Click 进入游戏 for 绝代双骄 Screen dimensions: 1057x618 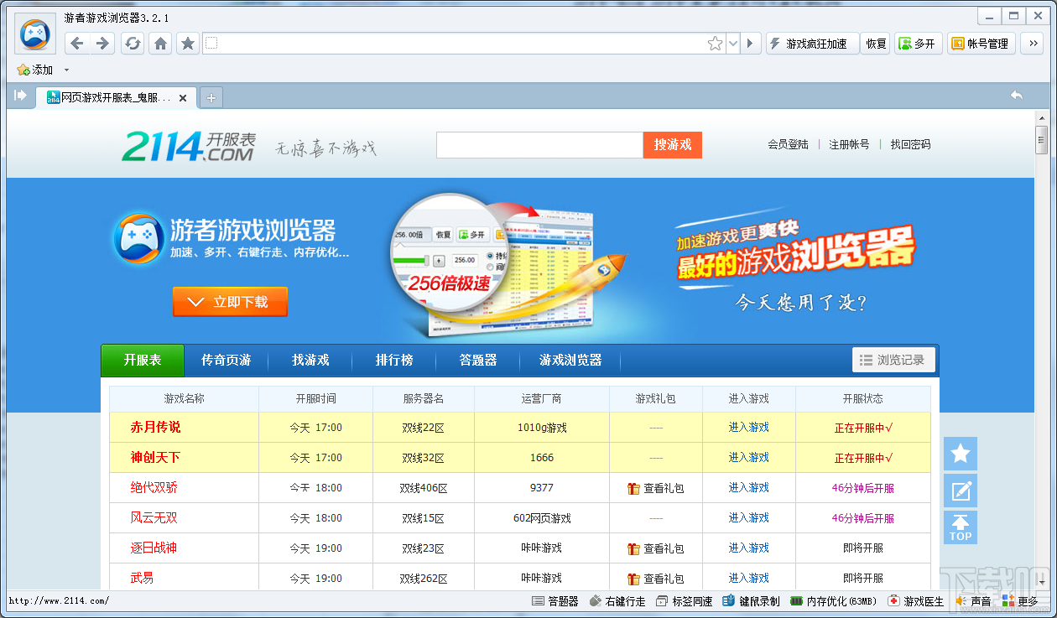(748, 487)
